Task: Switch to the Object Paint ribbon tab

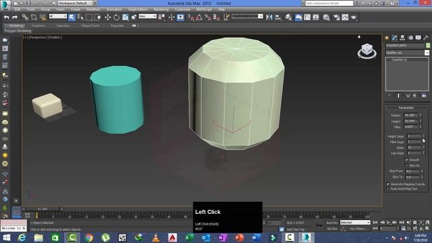Action: point(90,26)
